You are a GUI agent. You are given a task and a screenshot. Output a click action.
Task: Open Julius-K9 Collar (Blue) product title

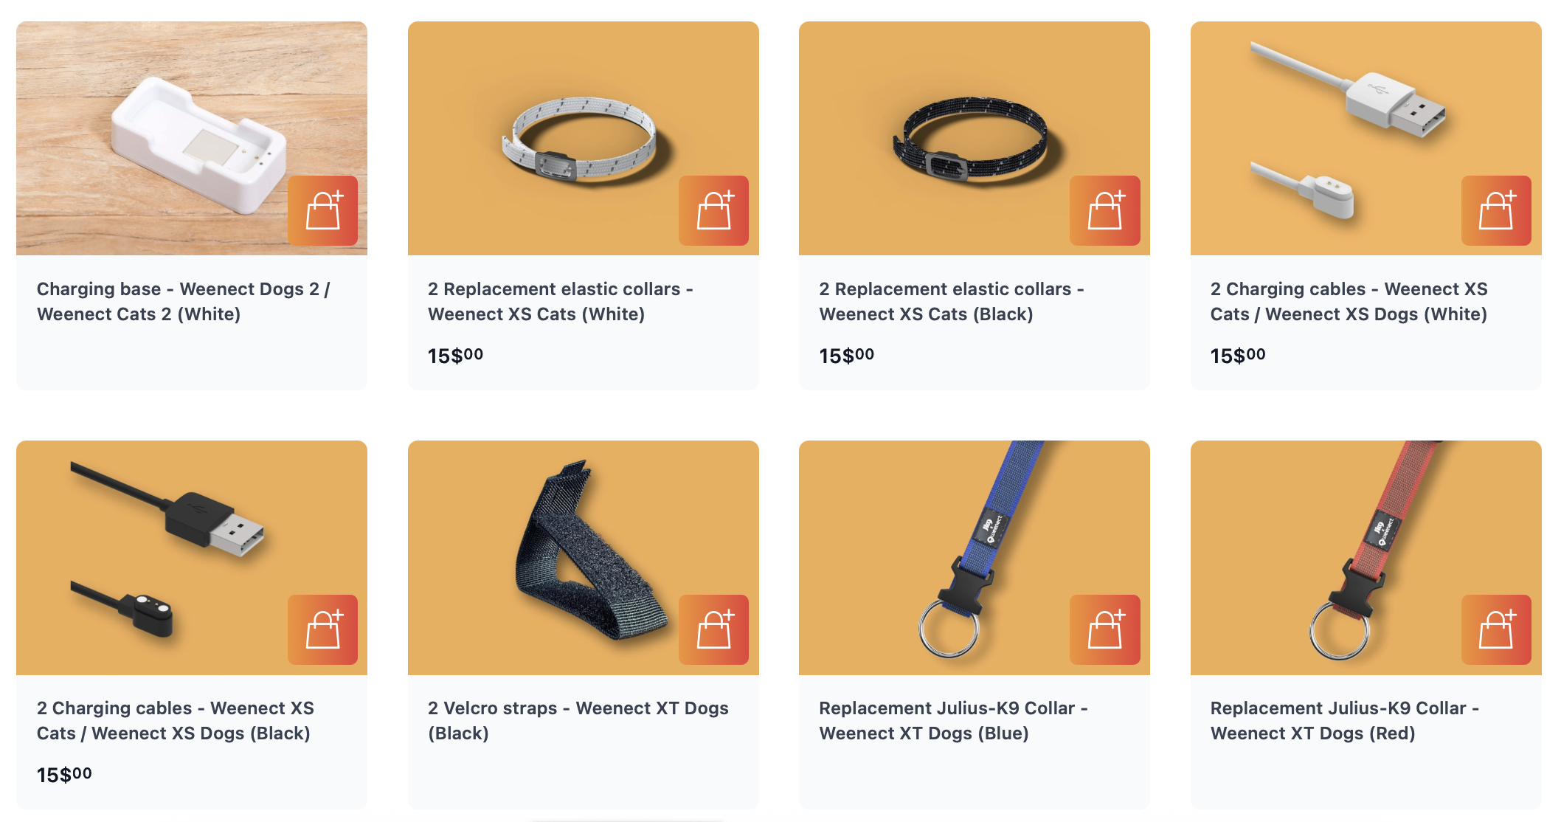tap(954, 721)
